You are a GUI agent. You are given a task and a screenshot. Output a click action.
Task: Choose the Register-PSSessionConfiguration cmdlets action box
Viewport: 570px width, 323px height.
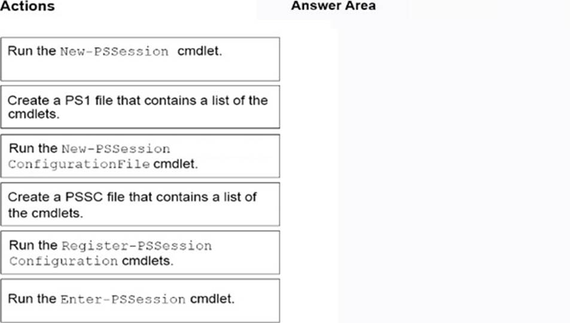tap(140, 252)
